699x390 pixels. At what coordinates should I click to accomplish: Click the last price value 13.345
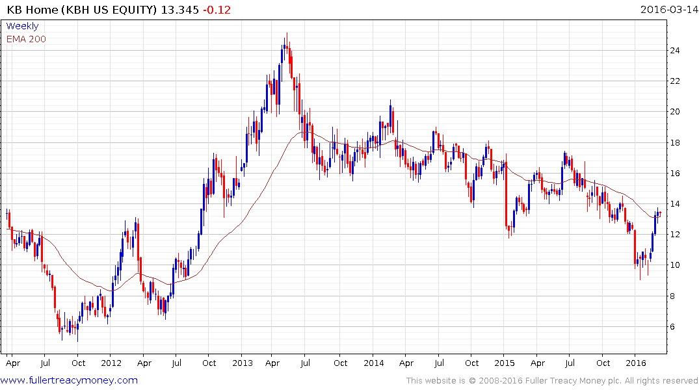[179, 10]
